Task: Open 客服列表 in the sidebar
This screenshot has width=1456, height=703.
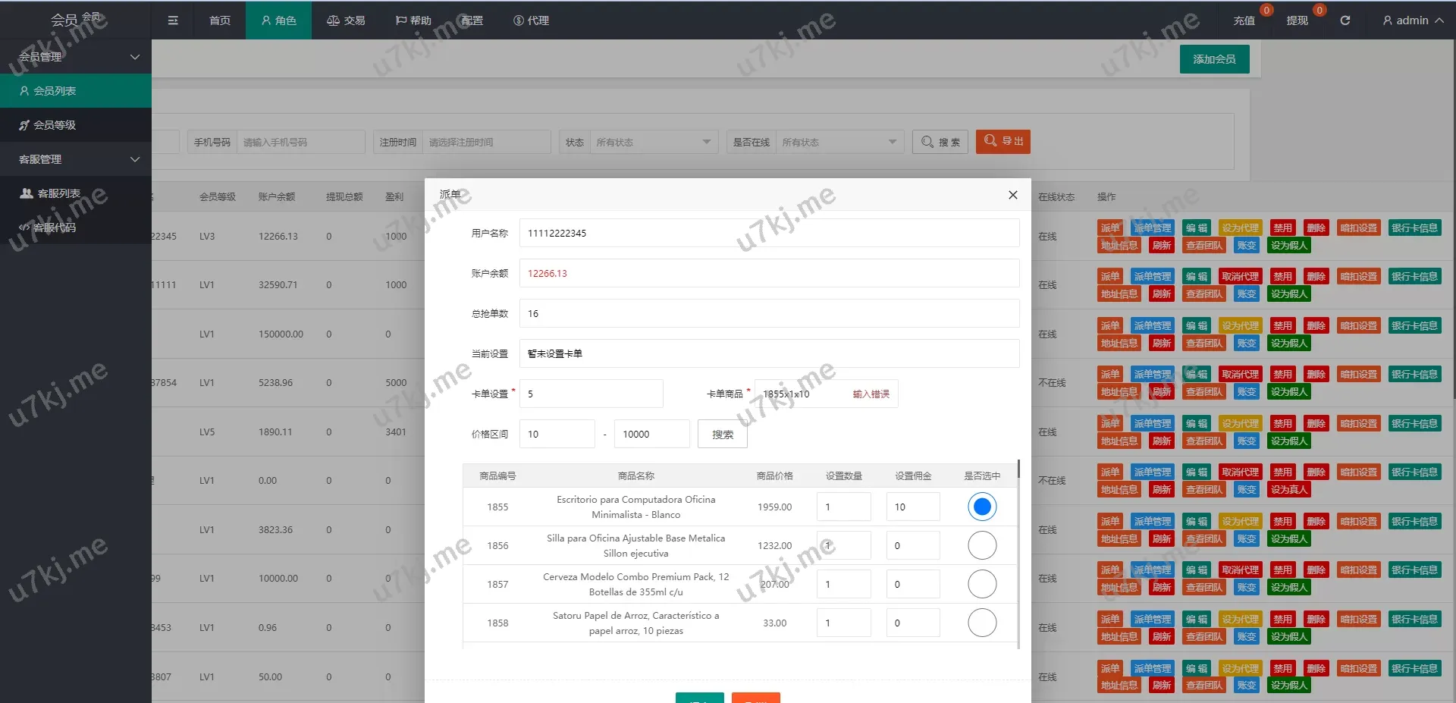Action: [x=58, y=193]
